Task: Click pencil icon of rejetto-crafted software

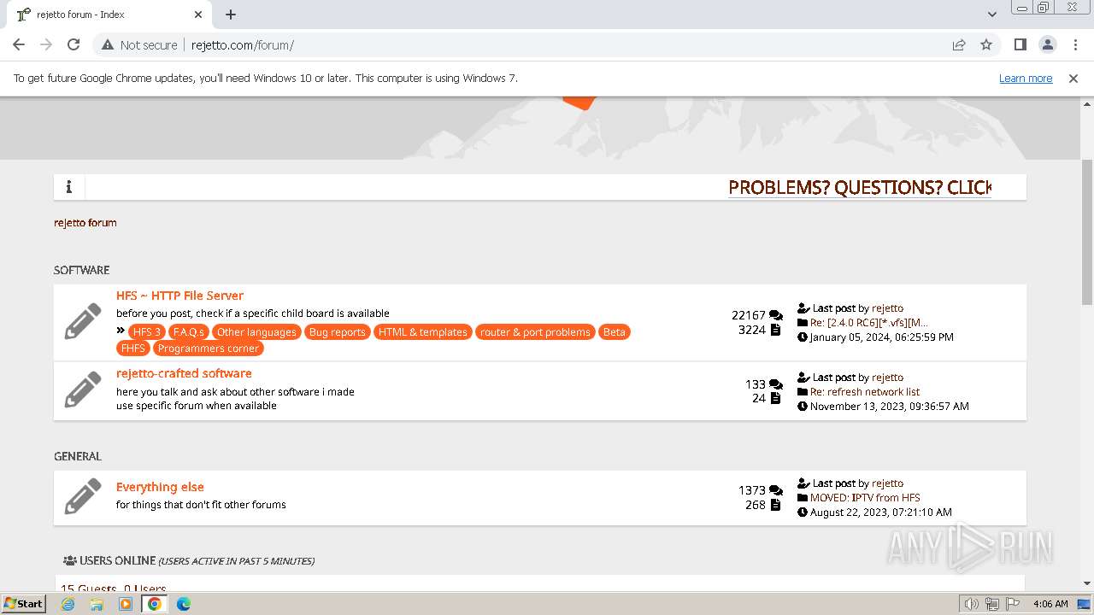Action: (x=83, y=390)
